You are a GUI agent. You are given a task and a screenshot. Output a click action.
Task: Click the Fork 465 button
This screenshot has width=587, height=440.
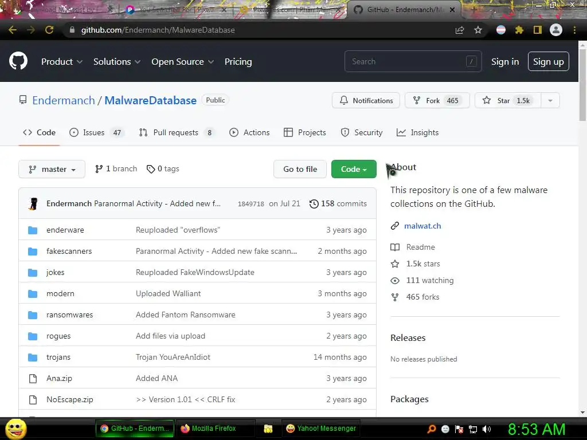coord(437,101)
